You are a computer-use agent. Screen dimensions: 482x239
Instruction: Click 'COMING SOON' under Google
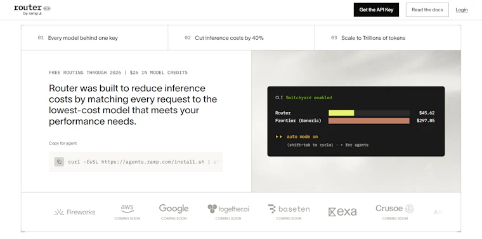pos(174,219)
